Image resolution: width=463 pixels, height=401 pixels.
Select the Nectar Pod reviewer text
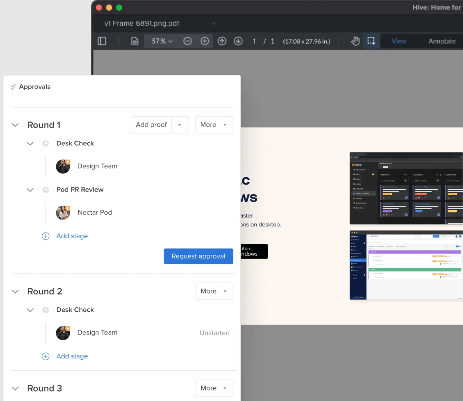click(x=95, y=213)
